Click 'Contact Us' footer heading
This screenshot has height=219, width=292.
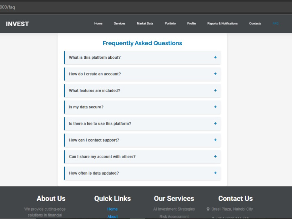pos(235,199)
